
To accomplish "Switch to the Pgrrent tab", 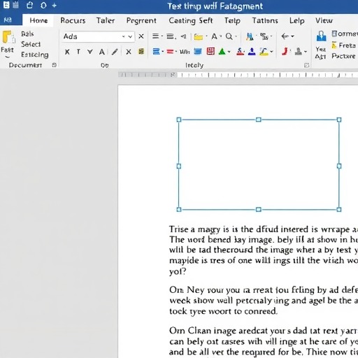I will coord(141,21).
